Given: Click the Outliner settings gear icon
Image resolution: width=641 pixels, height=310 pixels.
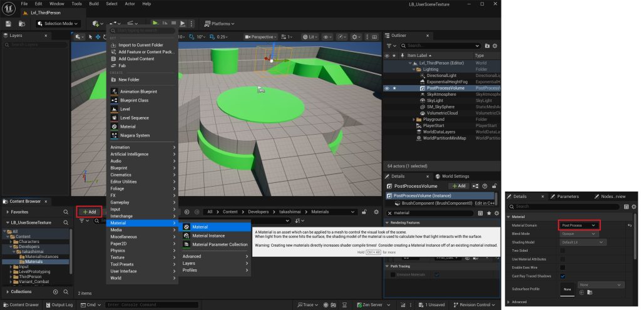Looking at the screenshot, I should [x=495, y=46].
